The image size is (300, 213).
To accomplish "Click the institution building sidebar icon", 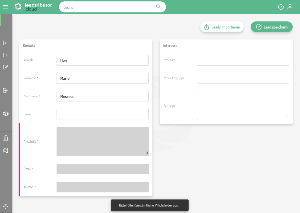I will click(5, 138).
